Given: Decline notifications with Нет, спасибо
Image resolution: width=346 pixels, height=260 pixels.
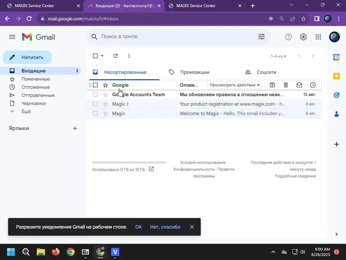Looking at the screenshot, I should click(x=165, y=227).
